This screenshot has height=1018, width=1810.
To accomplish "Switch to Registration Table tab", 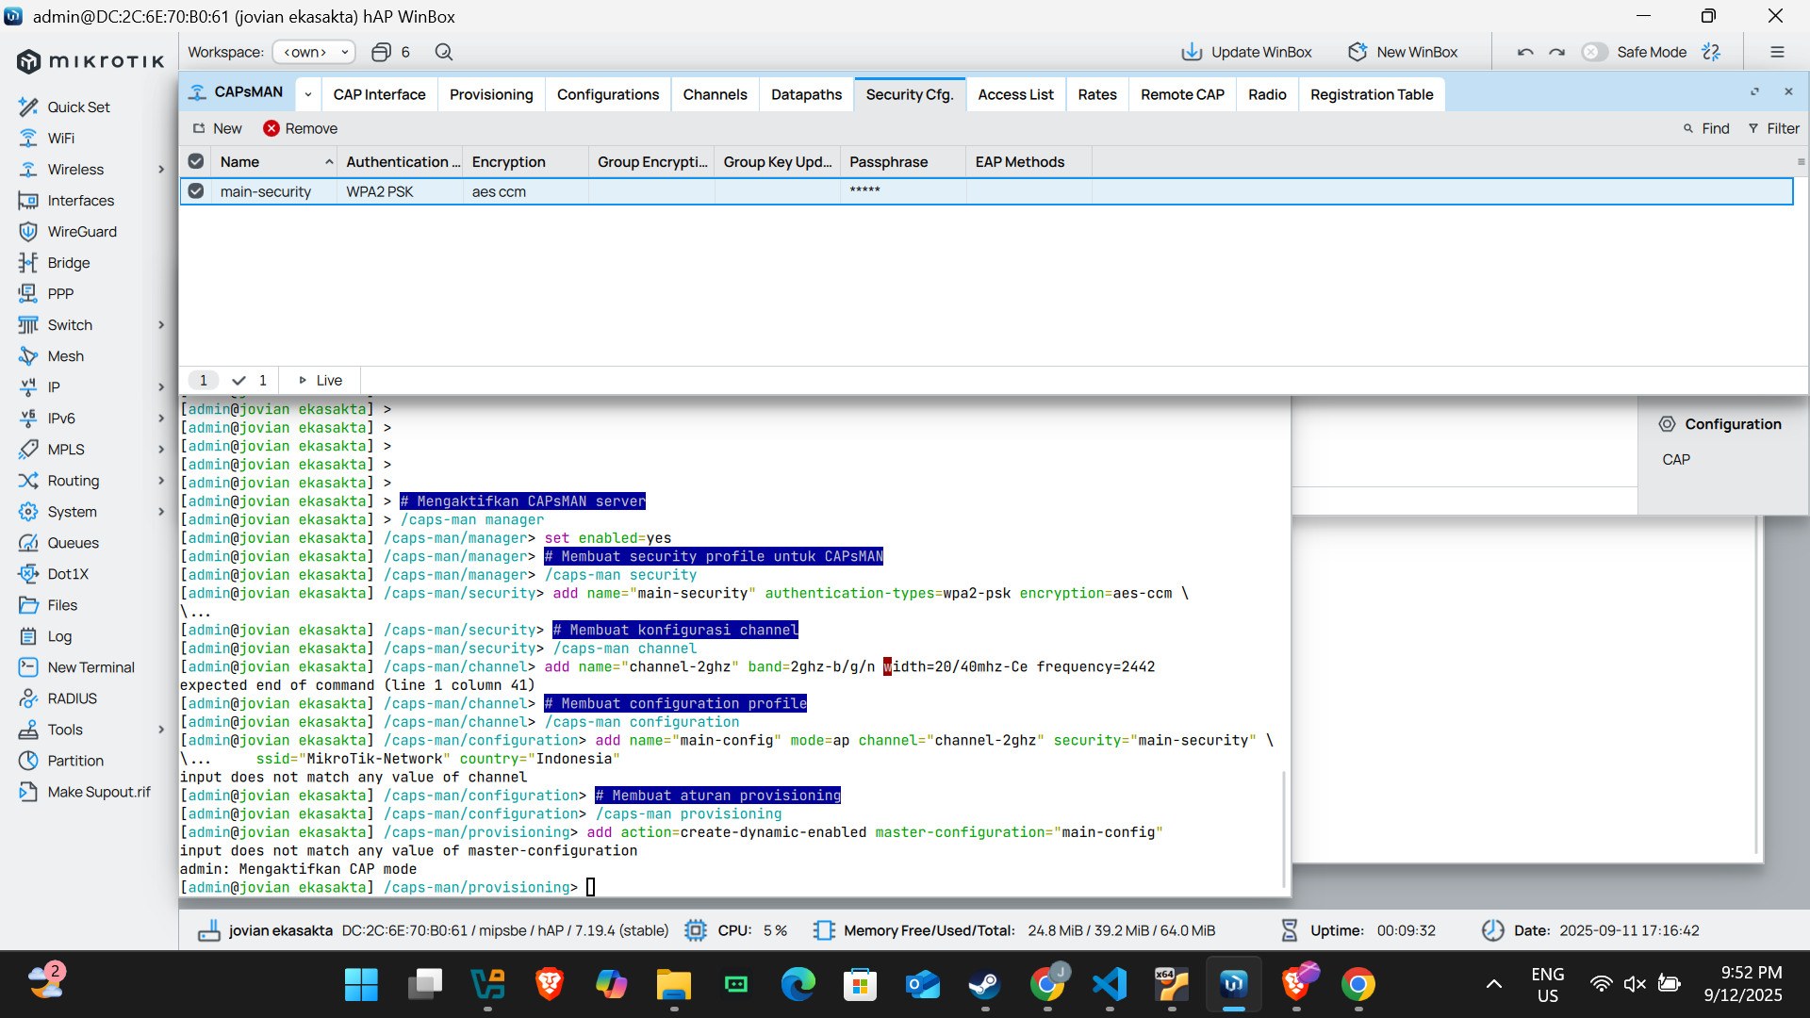I will 1372,94.
